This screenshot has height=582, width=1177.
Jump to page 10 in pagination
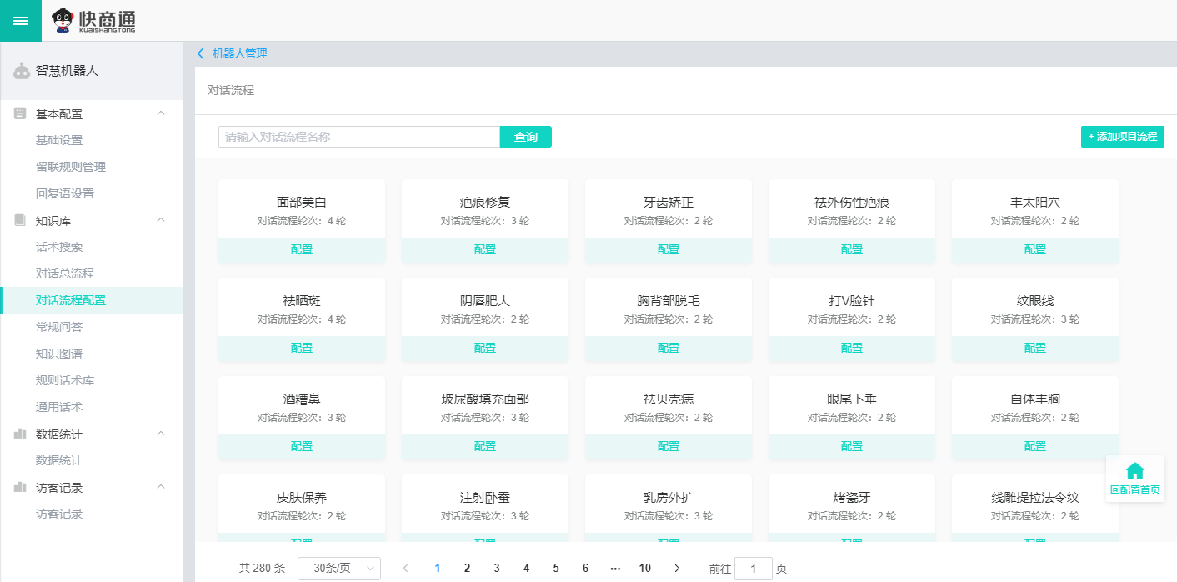click(644, 569)
